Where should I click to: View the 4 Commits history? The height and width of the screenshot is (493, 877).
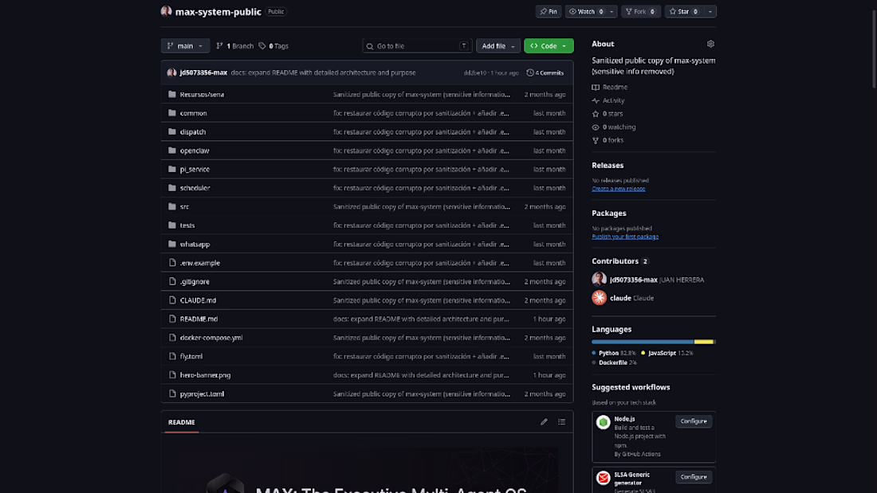tap(545, 72)
